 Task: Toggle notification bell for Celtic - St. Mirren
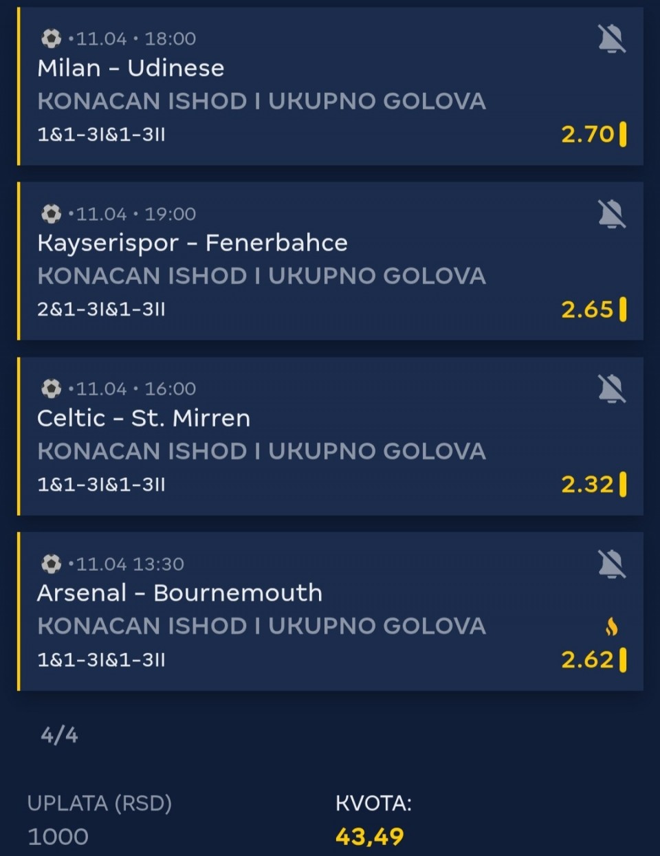click(x=611, y=389)
